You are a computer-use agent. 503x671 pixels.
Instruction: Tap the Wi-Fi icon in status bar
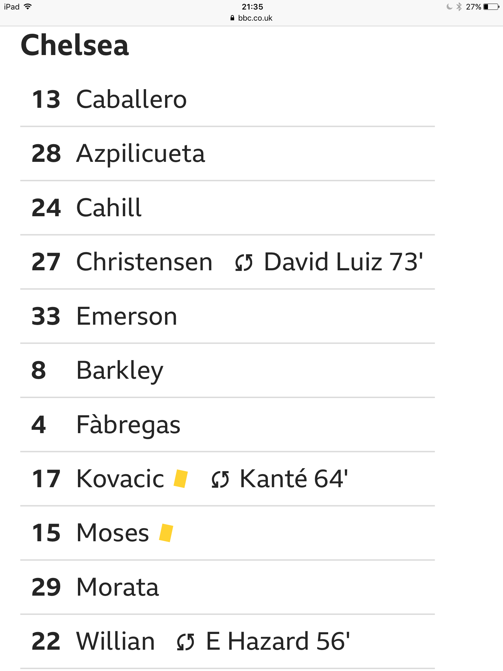click(x=28, y=7)
